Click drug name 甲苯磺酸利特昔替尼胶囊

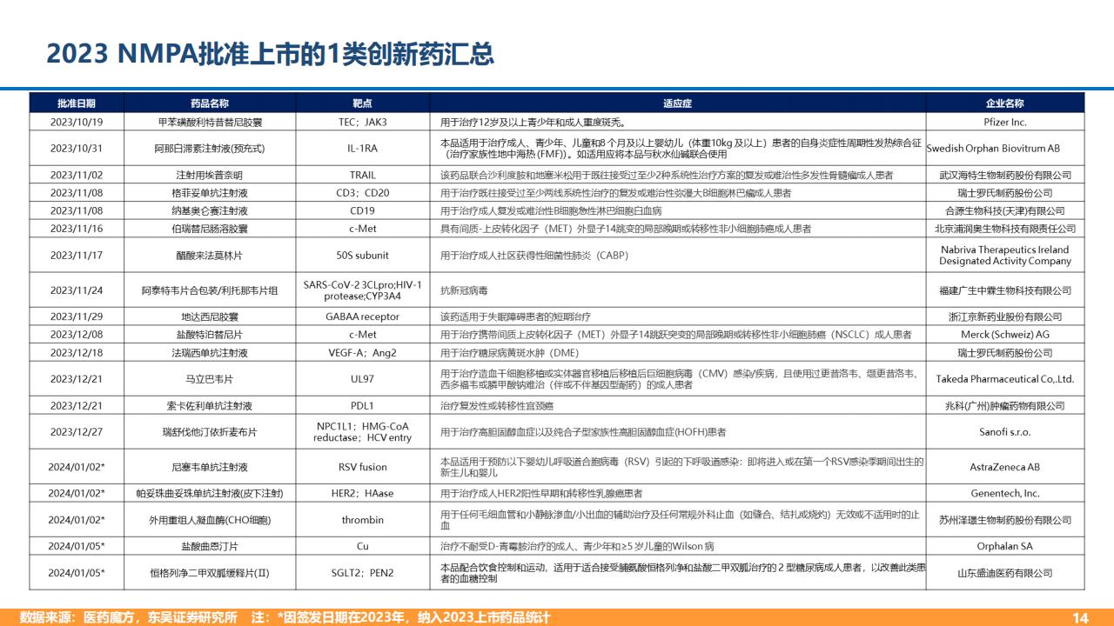click(210, 123)
